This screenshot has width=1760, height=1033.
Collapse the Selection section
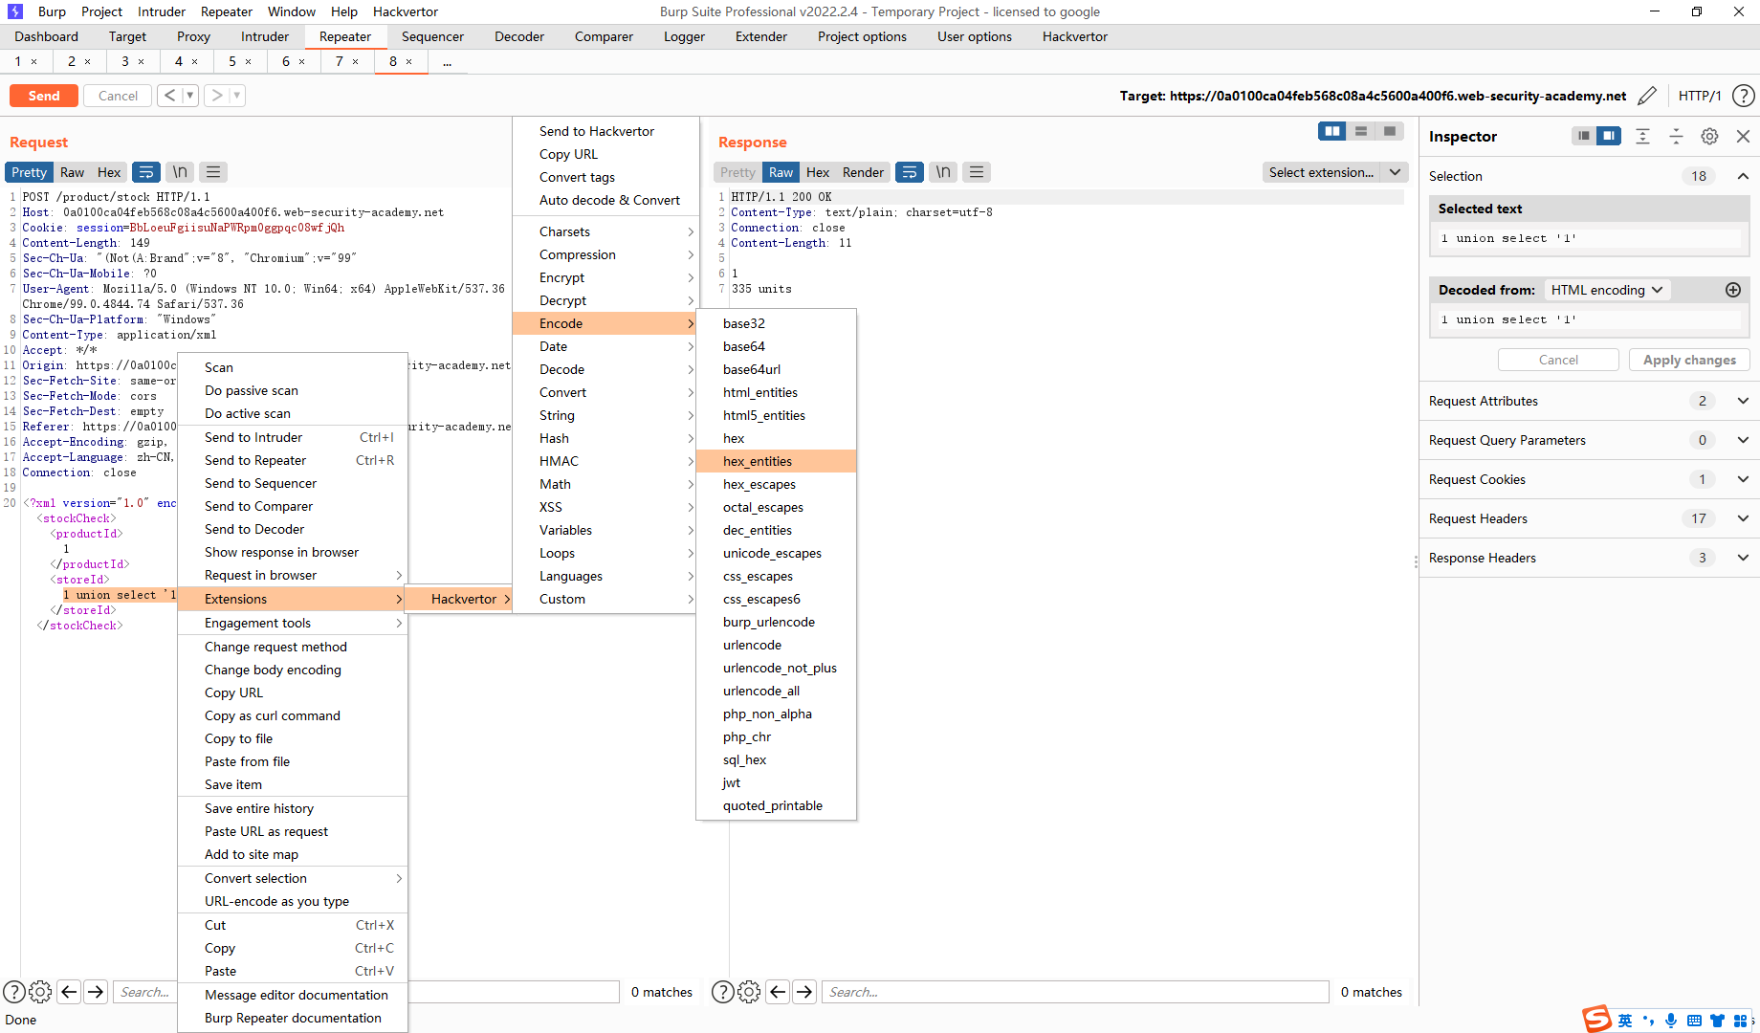[1743, 176]
